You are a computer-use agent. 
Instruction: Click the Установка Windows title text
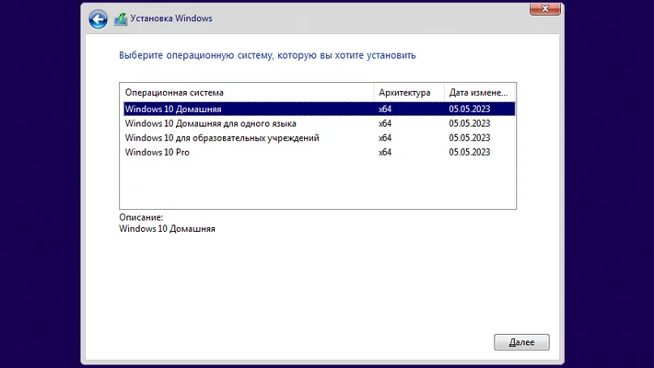click(x=171, y=18)
